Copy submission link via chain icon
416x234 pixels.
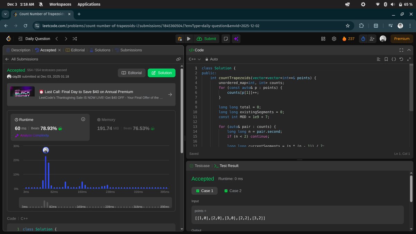(x=179, y=59)
